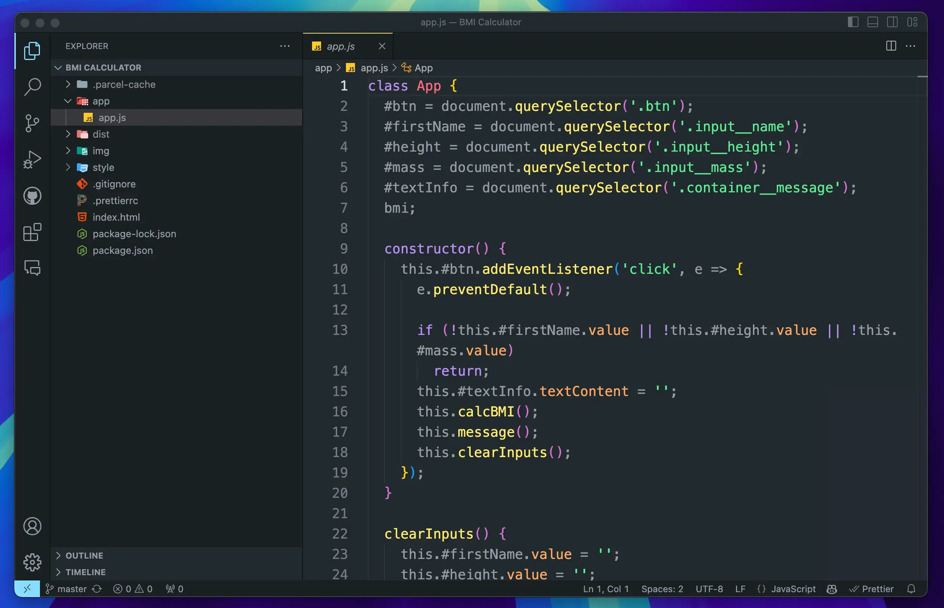The width and height of the screenshot is (944, 608).
Task: Open package.json file
Action: (x=176, y=250)
